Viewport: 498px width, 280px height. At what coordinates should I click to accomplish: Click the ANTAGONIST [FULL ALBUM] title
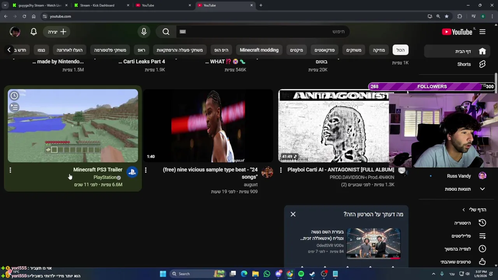[341, 170]
